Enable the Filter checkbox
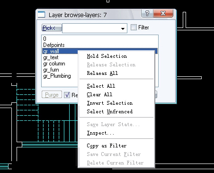214x173 pixels. (134, 27)
